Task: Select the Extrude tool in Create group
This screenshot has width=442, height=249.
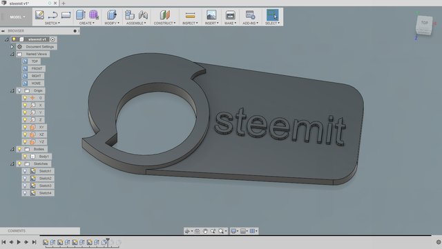Action: pos(81,14)
